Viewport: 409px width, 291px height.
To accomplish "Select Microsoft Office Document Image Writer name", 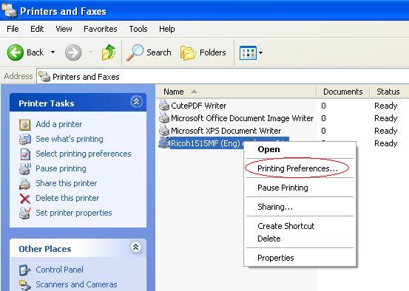I will [x=242, y=118].
